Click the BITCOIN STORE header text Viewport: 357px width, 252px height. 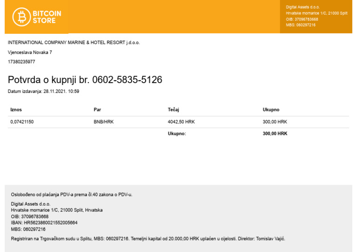(x=47, y=17)
